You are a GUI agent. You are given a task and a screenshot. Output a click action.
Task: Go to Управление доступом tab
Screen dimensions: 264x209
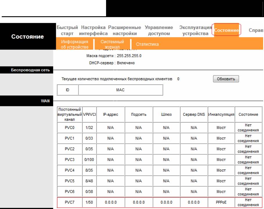coord(159,30)
